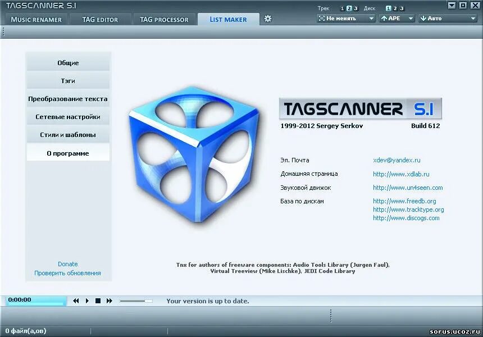Open the Не менять dropdown
Viewport: 483px width, 337px height.
pyautogui.click(x=344, y=18)
